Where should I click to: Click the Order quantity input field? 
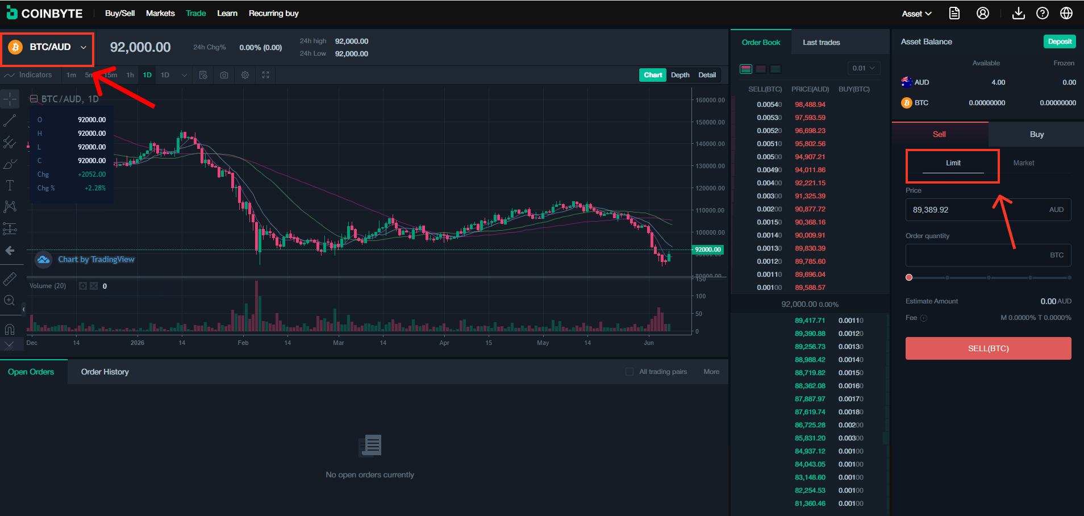click(x=989, y=255)
